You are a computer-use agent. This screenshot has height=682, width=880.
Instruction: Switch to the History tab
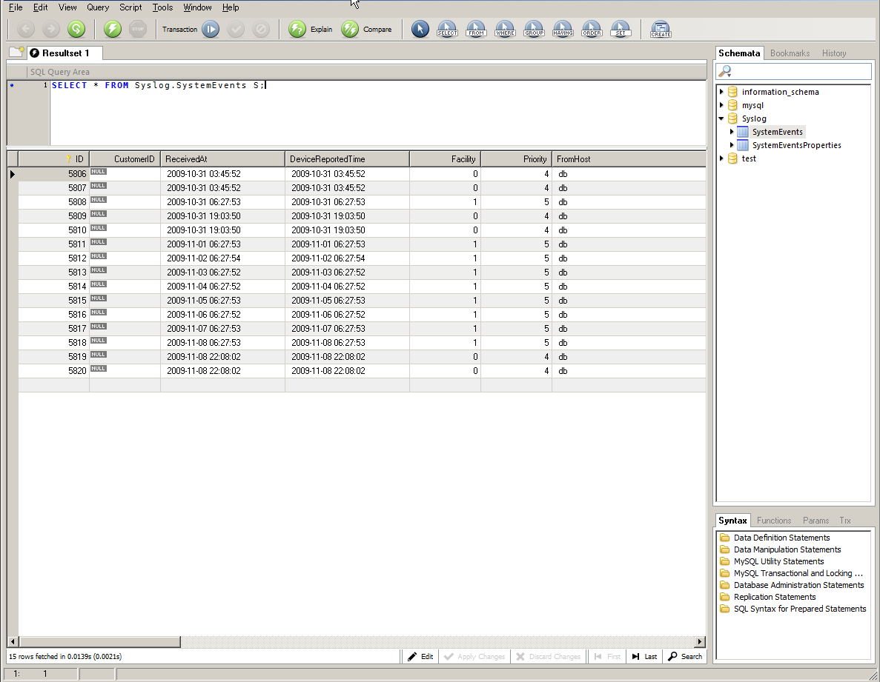(x=834, y=53)
